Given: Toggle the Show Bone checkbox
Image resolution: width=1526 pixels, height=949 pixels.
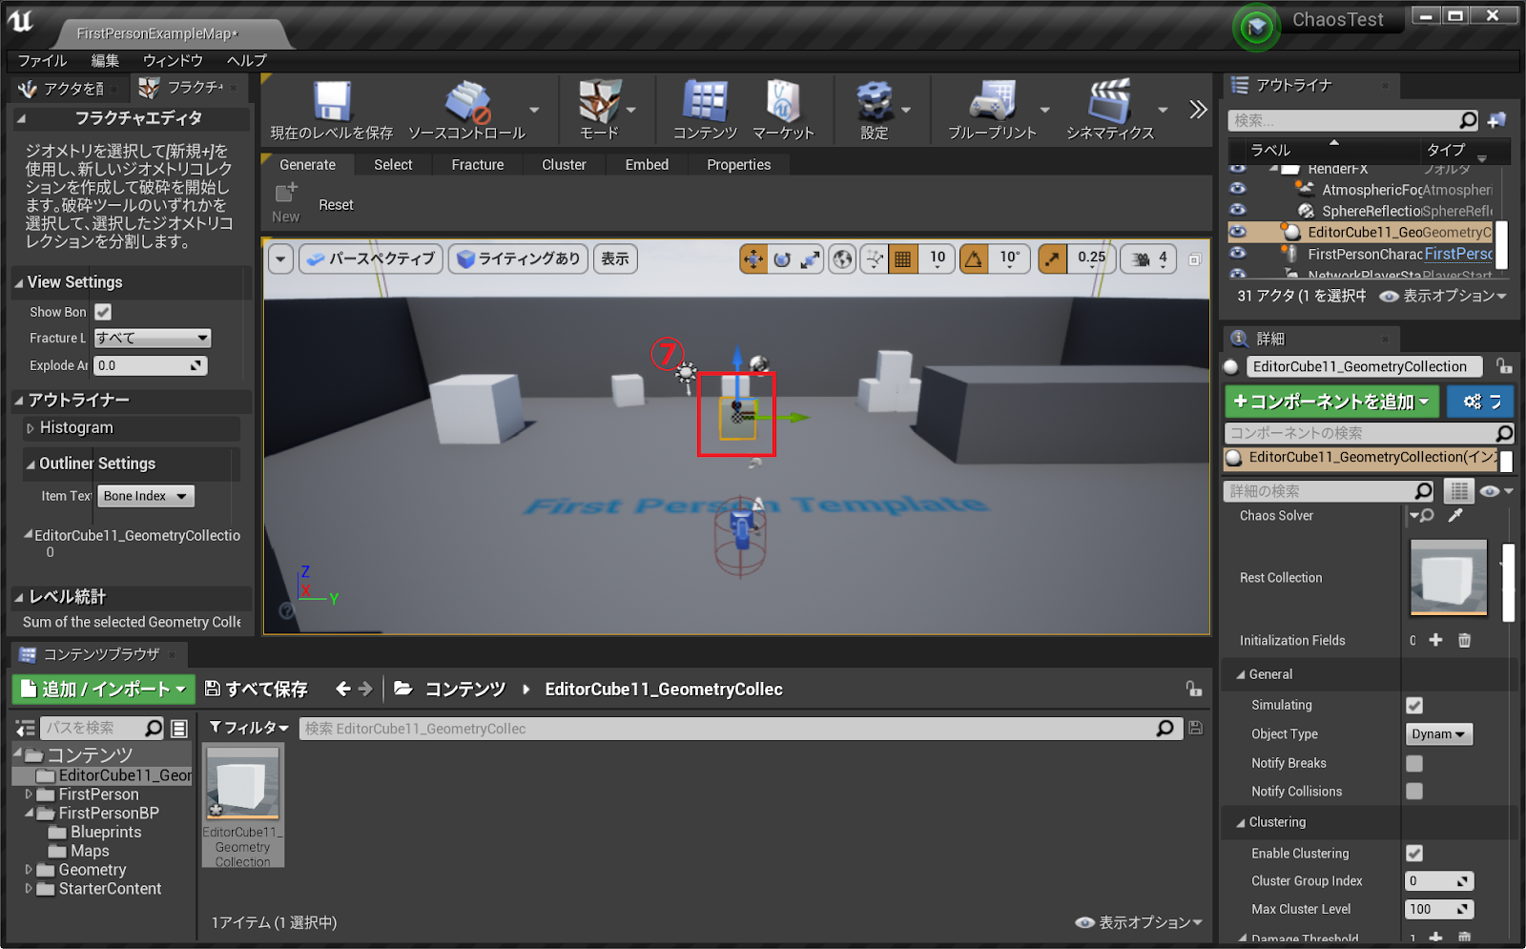Looking at the screenshot, I should pos(103,312).
